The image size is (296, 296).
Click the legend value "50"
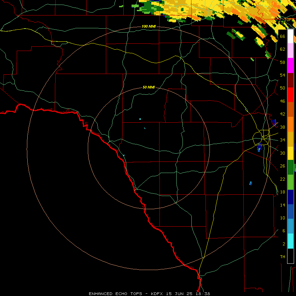click(283, 88)
